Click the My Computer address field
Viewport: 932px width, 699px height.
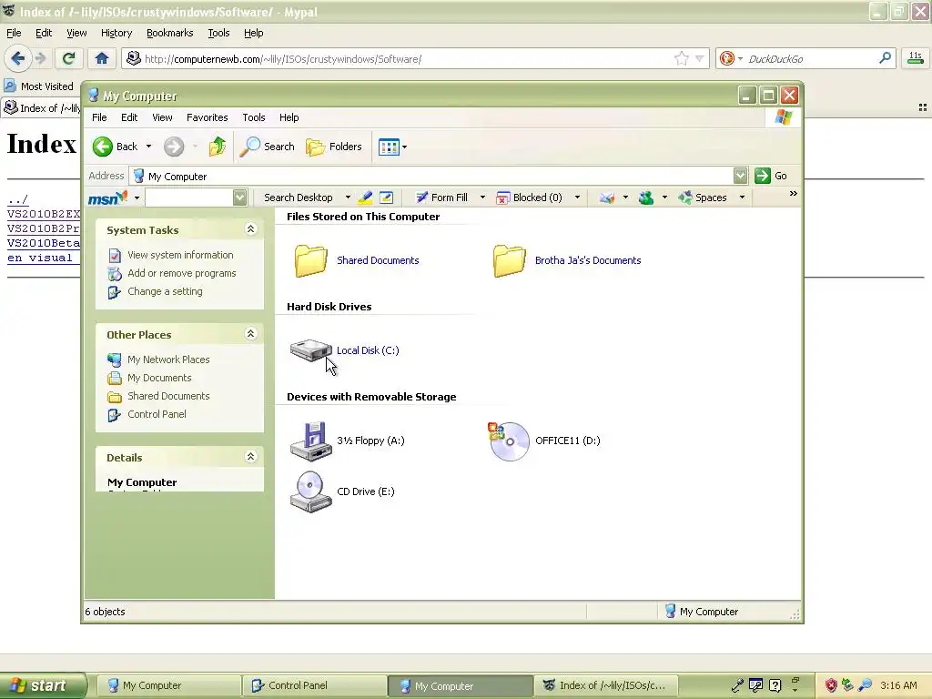click(x=432, y=176)
